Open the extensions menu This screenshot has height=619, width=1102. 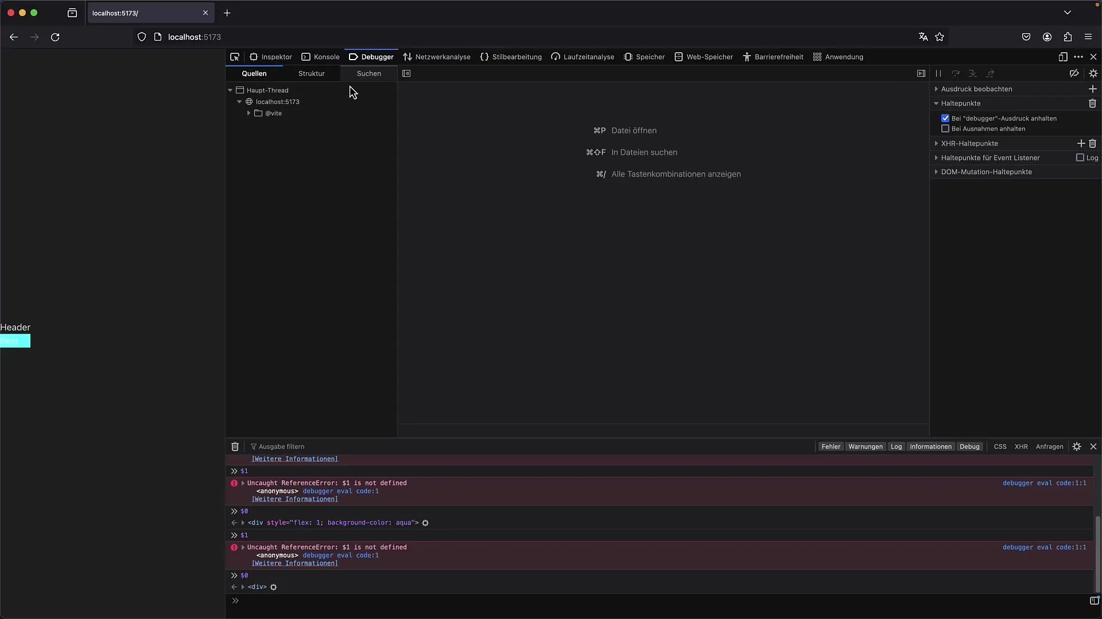1068,37
